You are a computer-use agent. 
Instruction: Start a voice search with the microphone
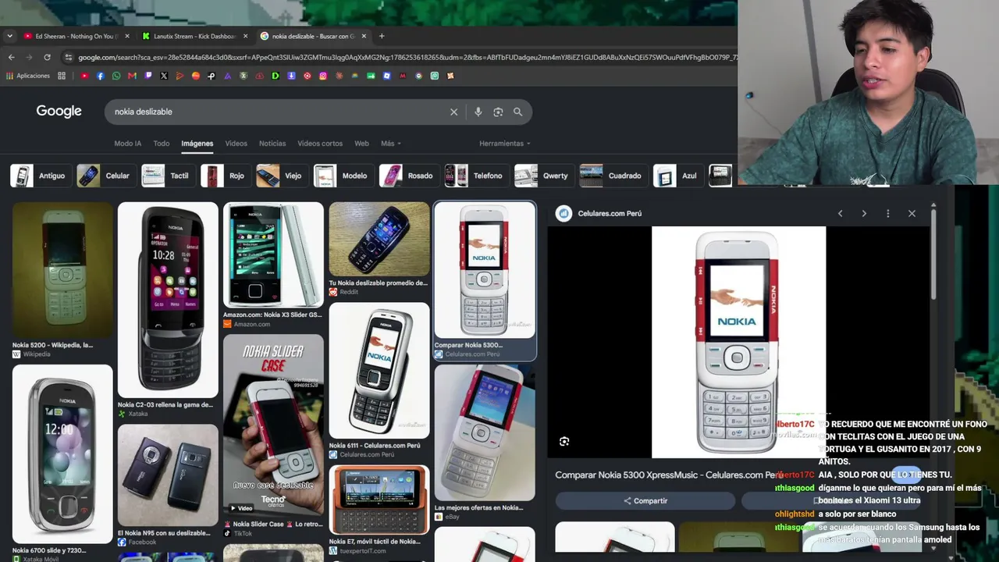click(x=478, y=112)
